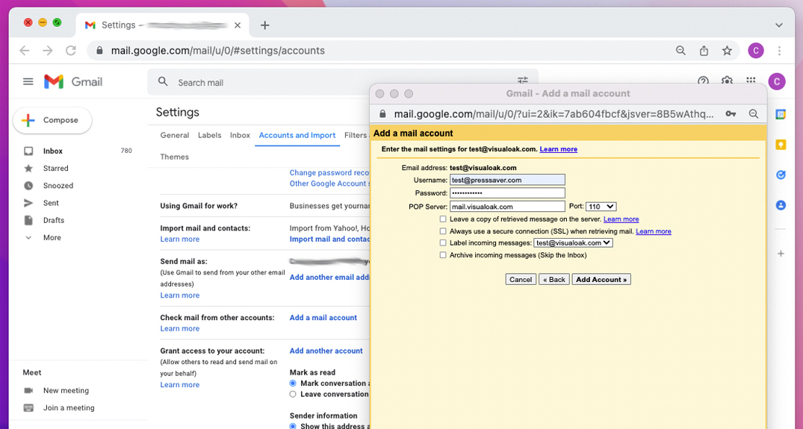Open Google Contacts side panel icon
Image resolution: width=803 pixels, height=429 pixels.
[781, 205]
